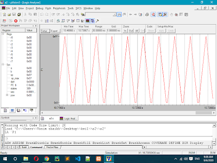Toggle the Logic Analyzer window button
Viewport: 217px width, 163px height.
(x=87, y=21)
